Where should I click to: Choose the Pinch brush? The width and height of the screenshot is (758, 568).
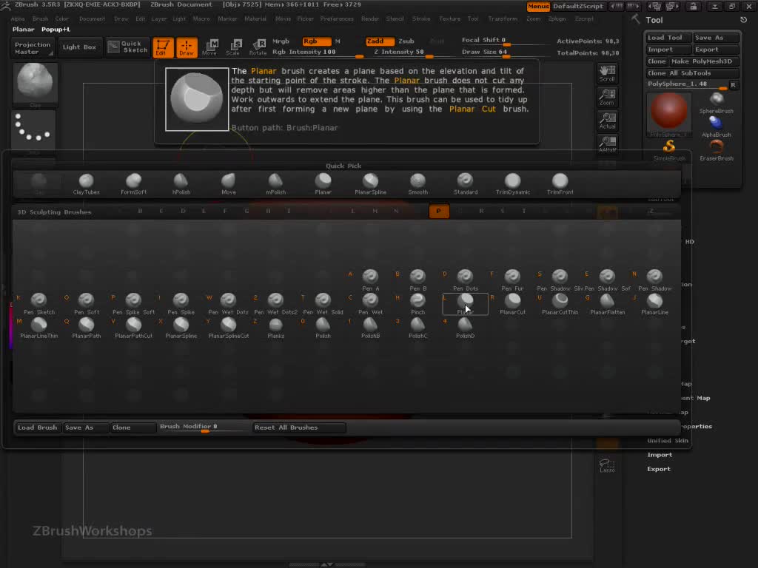point(417,304)
